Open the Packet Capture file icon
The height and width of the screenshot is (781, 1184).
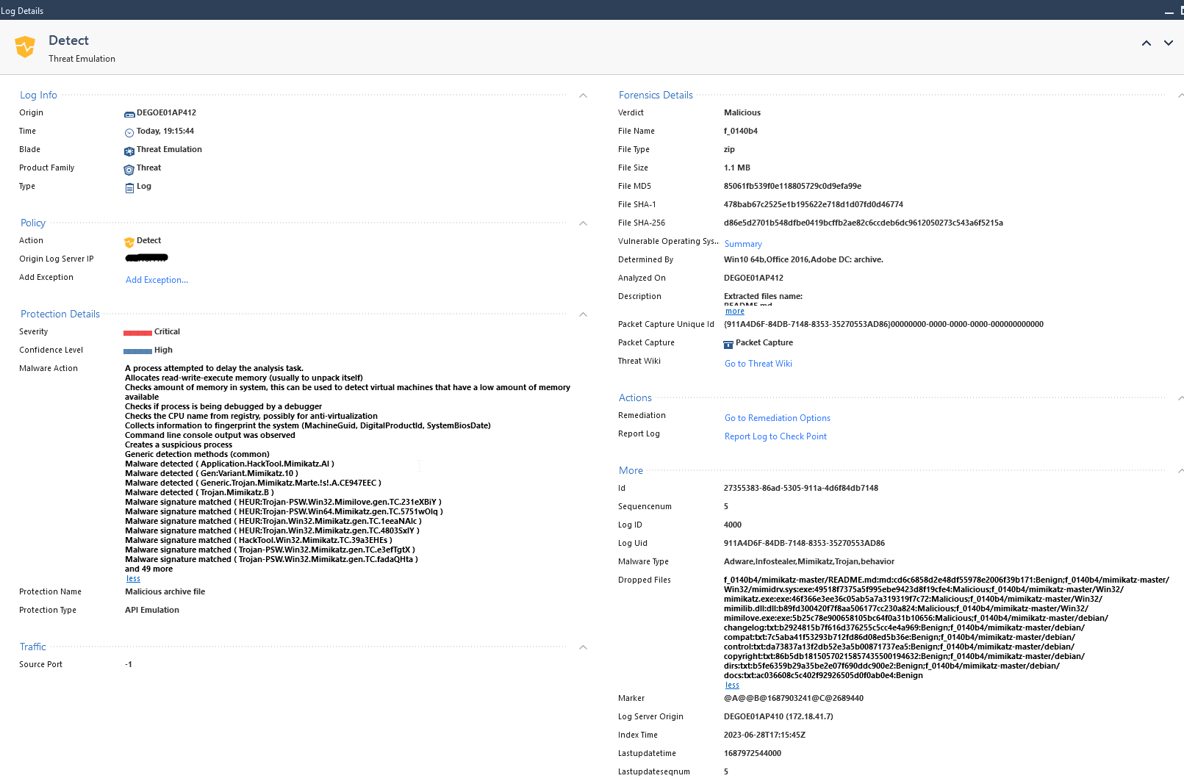point(728,343)
